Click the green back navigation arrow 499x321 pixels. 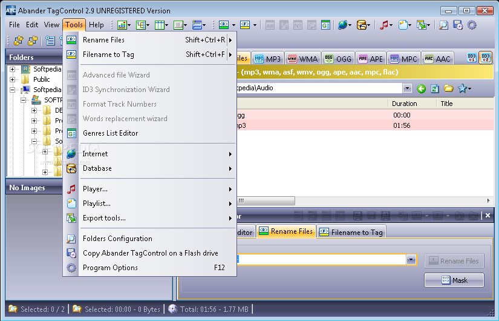421,88
